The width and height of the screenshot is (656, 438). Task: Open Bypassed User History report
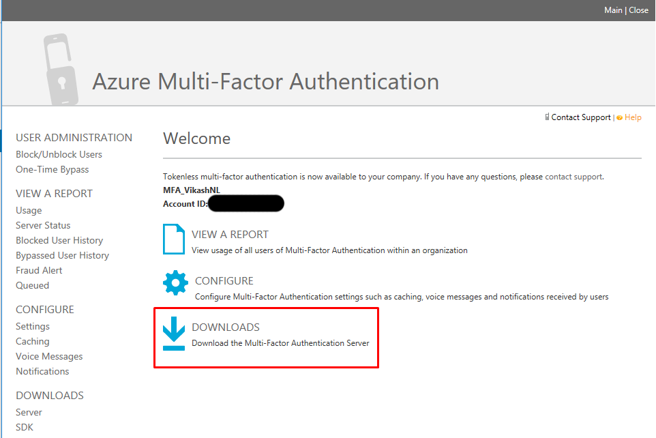tap(62, 255)
